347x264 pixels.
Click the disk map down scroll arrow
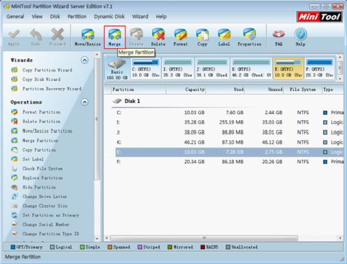[340, 79]
